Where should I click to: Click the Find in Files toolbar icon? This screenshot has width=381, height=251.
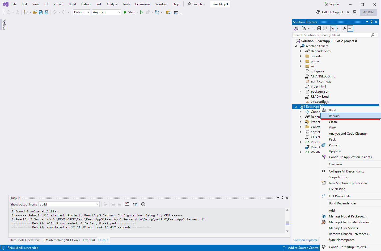(x=168, y=12)
